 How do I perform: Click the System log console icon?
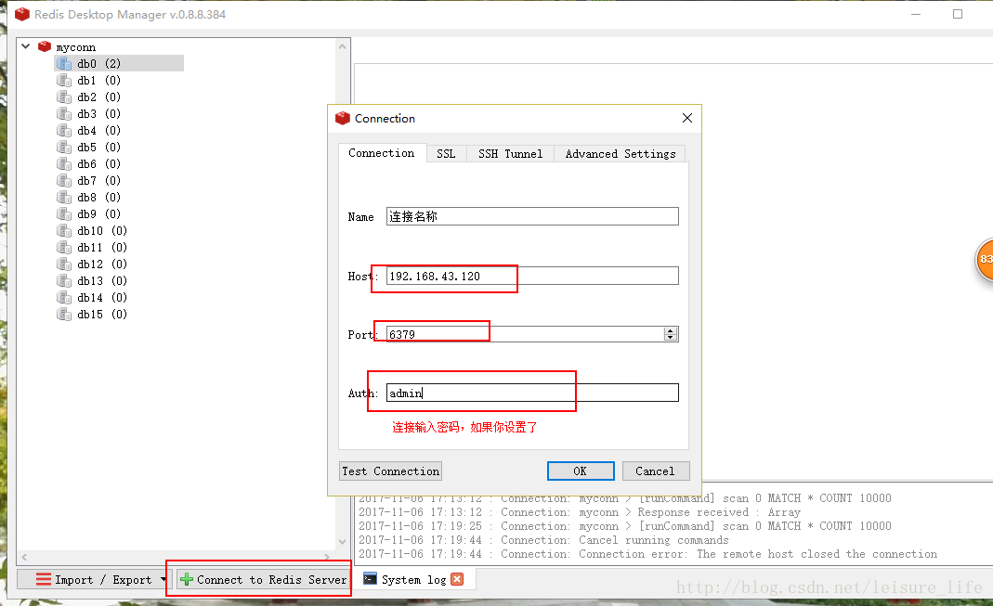point(371,579)
